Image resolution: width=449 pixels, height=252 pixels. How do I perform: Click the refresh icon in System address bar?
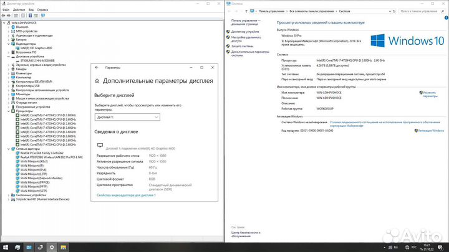[394, 11]
